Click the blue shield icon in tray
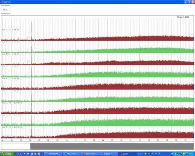Image resolution: width=195 pixels, height=156 pixels. [186, 154]
